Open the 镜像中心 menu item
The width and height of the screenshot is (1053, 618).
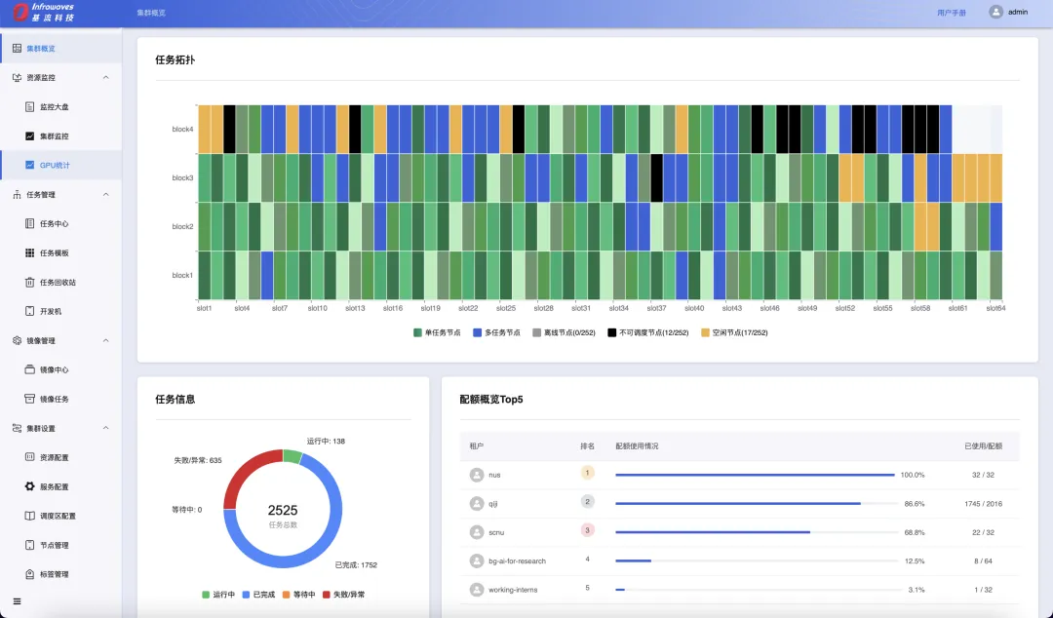[x=61, y=370]
